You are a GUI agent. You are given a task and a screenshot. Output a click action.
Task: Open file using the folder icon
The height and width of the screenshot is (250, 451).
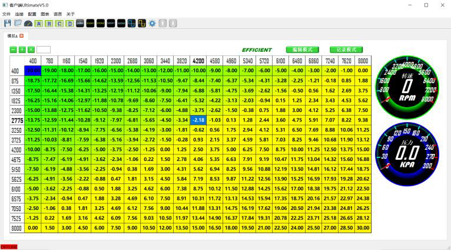coord(18,22)
